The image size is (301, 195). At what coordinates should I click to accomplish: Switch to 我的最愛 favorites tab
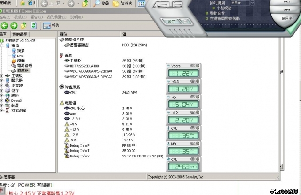(x=20, y=34)
